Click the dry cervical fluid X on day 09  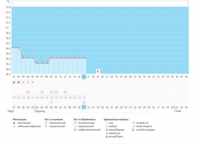pyautogui.click(x=51, y=102)
